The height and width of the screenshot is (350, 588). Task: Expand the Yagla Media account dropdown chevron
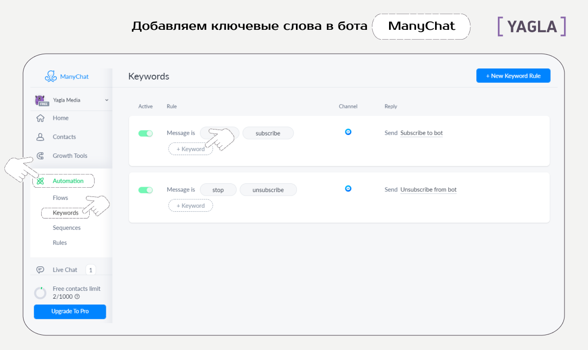pyautogui.click(x=107, y=100)
